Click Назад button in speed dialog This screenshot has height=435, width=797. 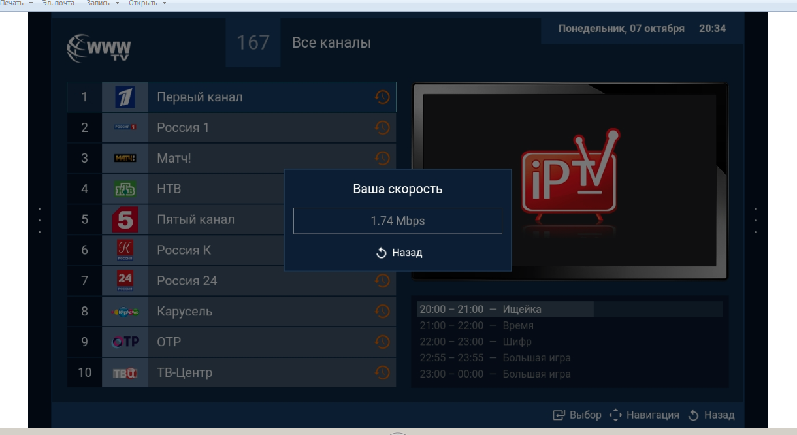[x=399, y=253]
